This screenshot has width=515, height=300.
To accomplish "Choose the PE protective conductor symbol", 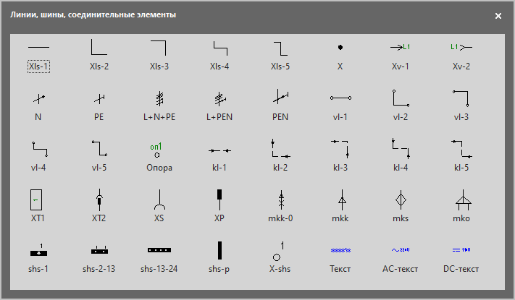I will [x=99, y=106].
